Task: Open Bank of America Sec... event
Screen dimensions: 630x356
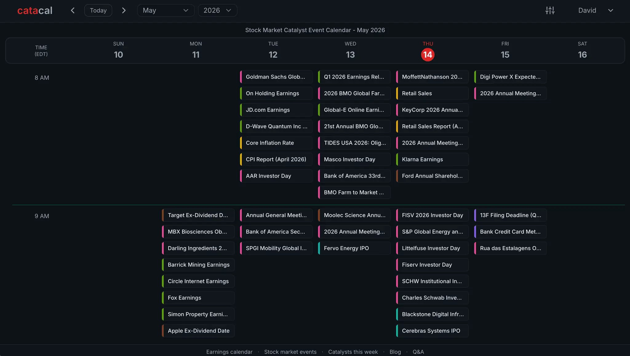Action: pos(276,232)
